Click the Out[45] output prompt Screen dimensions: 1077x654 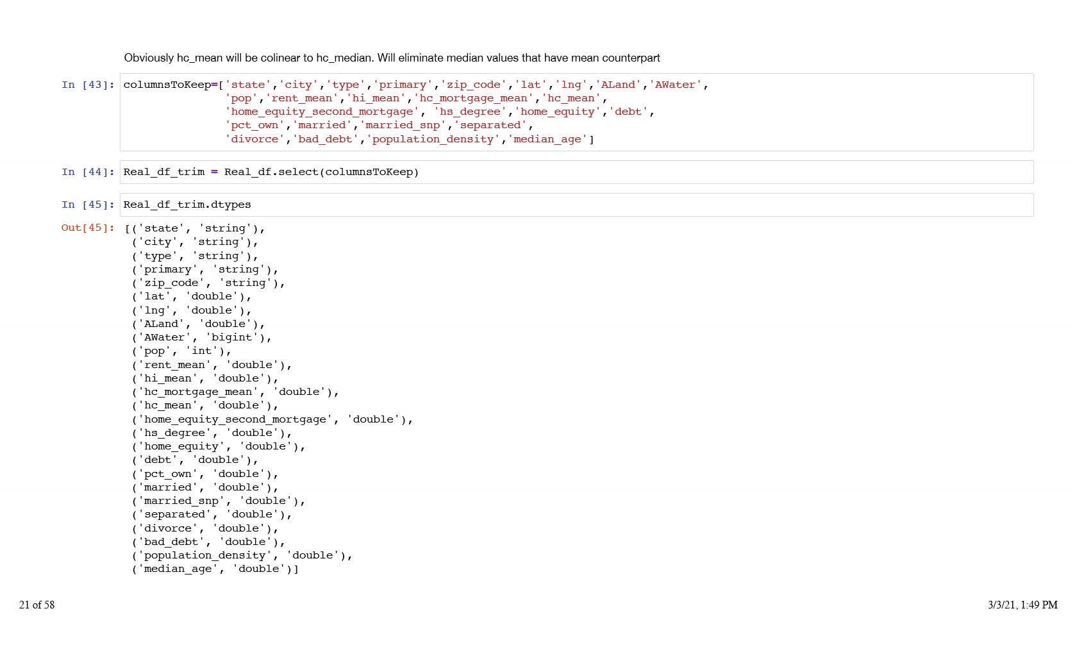pyautogui.click(x=88, y=228)
